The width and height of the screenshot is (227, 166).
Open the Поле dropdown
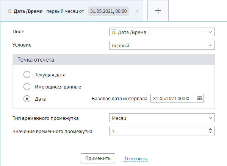[x=162, y=32]
